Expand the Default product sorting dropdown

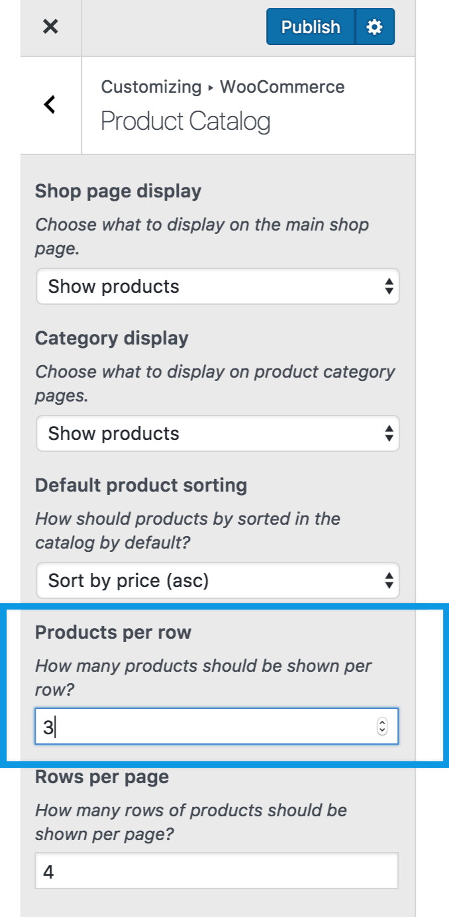coord(218,580)
